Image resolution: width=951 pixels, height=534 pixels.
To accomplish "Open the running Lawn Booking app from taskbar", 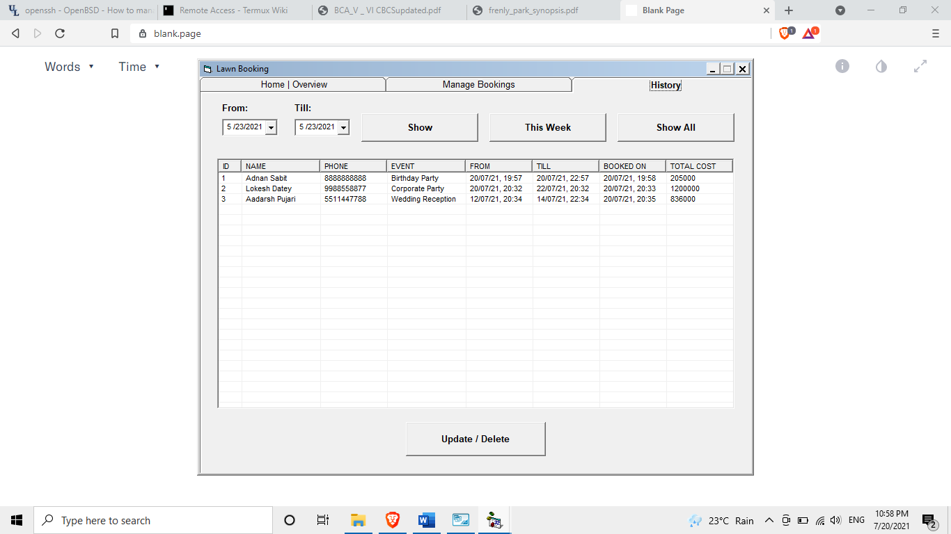I will pos(494,519).
